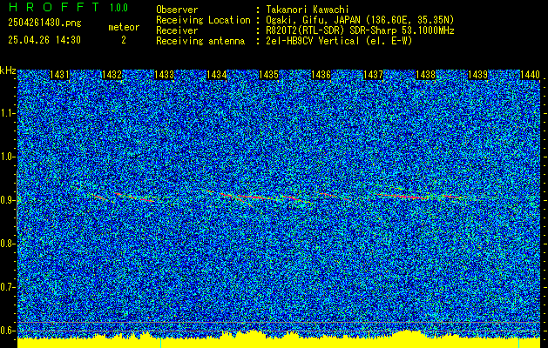Click the 'Observer' field label
Screen dimensions: 548x348
(x=177, y=10)
